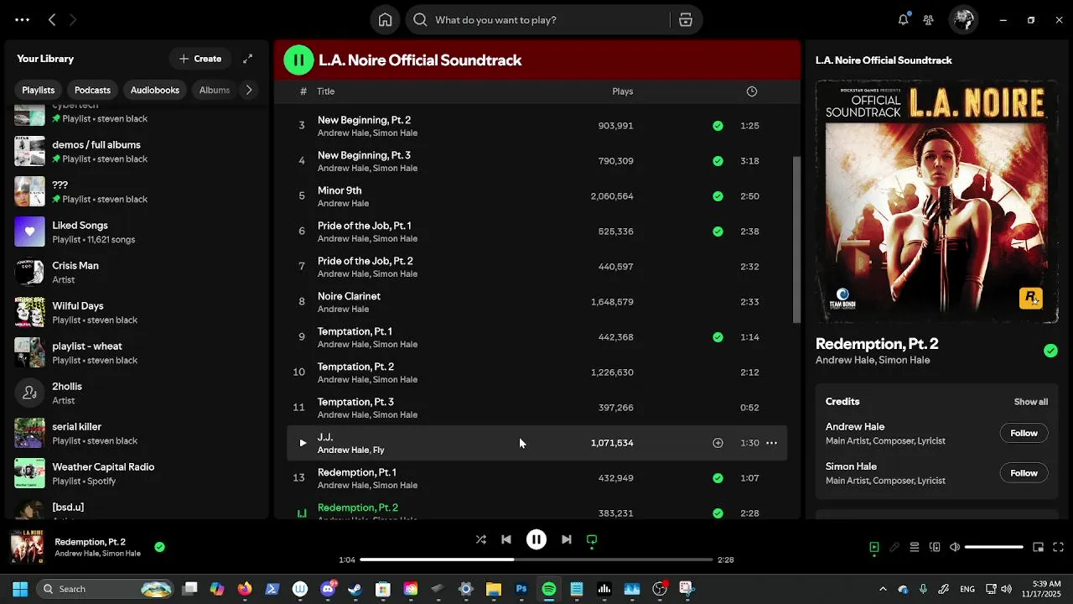Open the serial killer playlist
This screenshot has height=604, width=1073.
click(137, 433)
